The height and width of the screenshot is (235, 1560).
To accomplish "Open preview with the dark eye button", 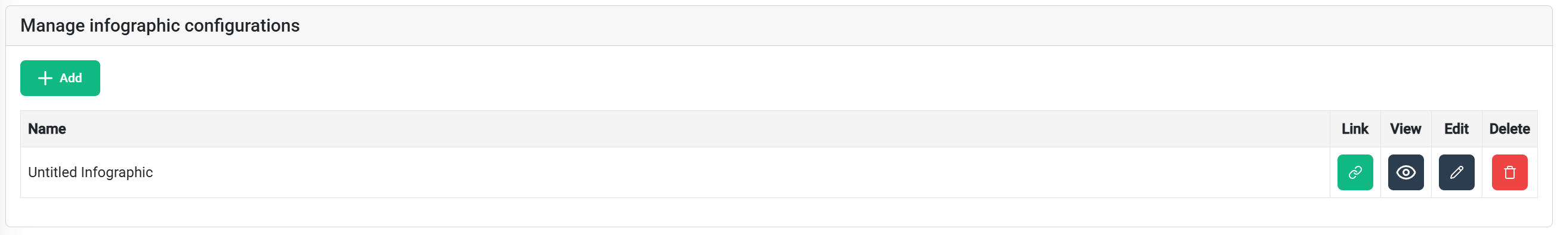I will (1405, 172).
